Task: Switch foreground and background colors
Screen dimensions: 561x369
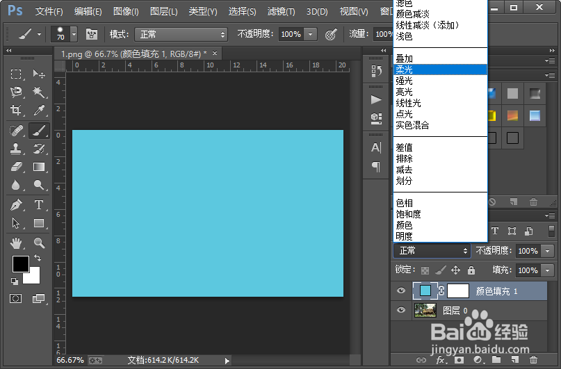Action: click(38, 257)
